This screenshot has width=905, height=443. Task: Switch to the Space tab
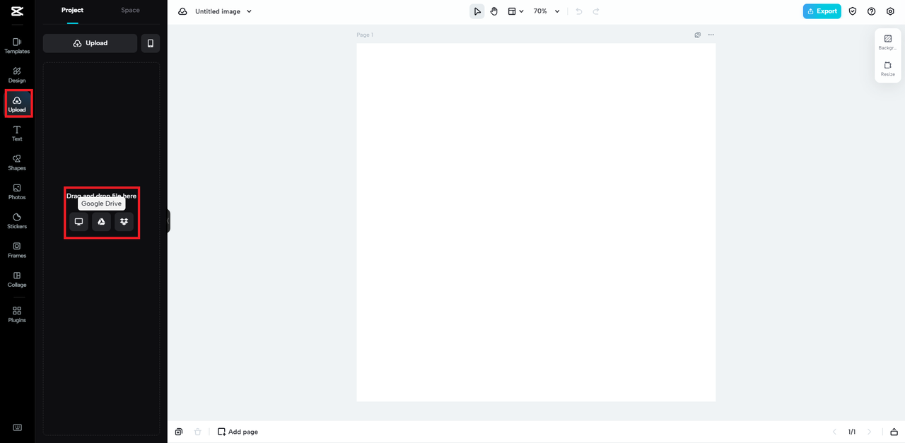point(130,11)
